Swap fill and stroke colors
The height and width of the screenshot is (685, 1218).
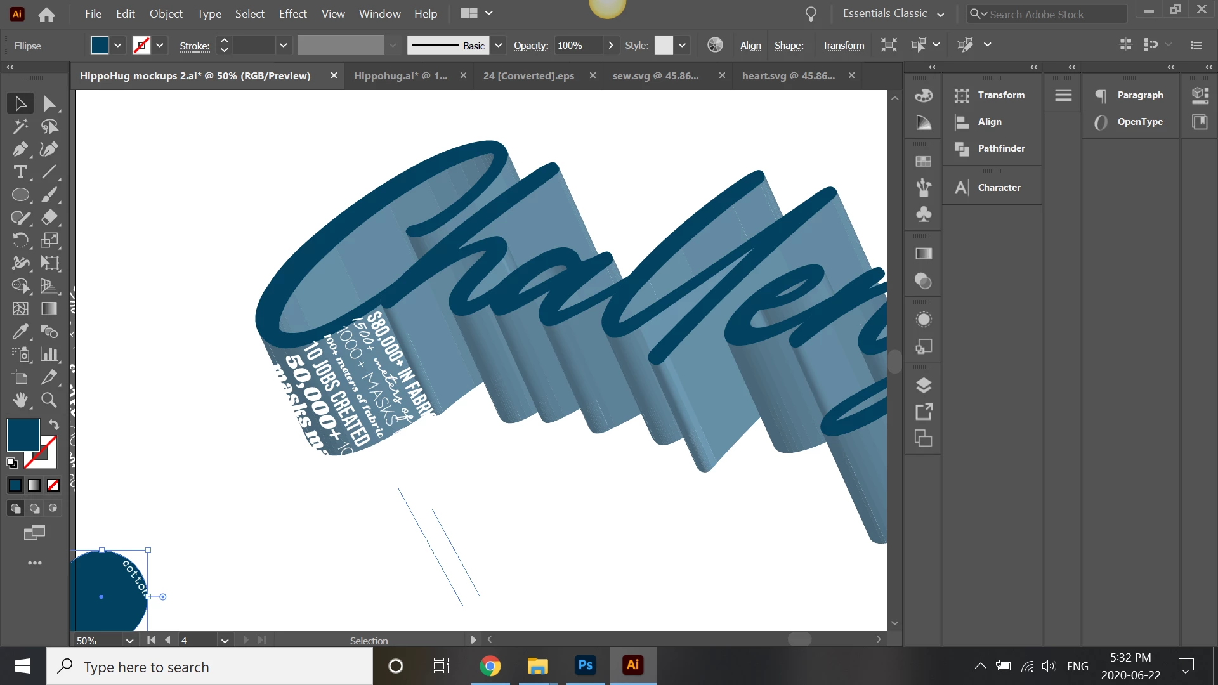click(x=54, y=424)
